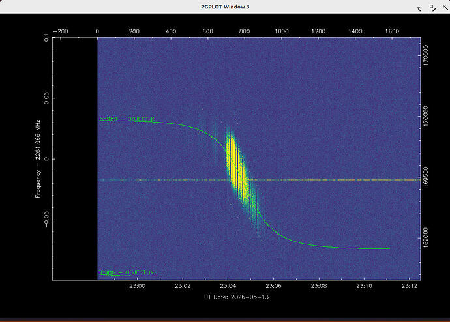Click the 1400 top axis label

[x=355, y=31]
